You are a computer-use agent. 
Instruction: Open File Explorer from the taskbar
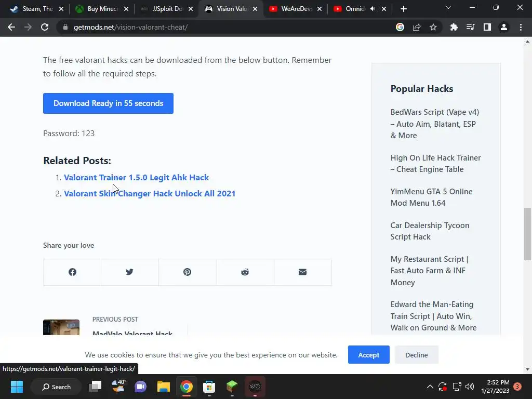point(163,387)
